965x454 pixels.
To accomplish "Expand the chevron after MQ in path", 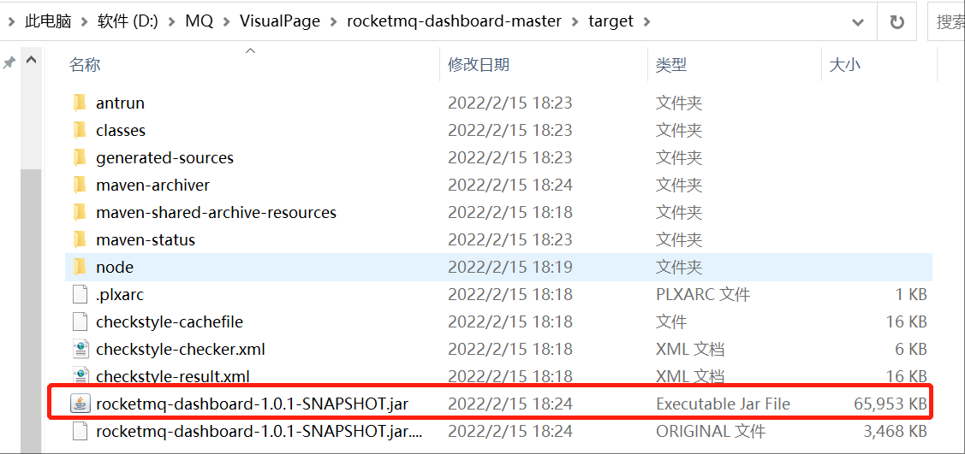I will (x=226, y=21).
